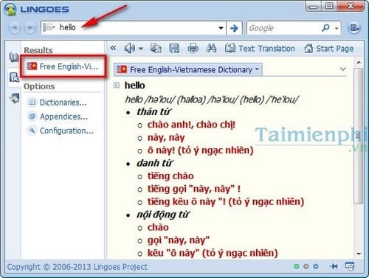
Task: Open Appendices... option
Action: (58, 117)
